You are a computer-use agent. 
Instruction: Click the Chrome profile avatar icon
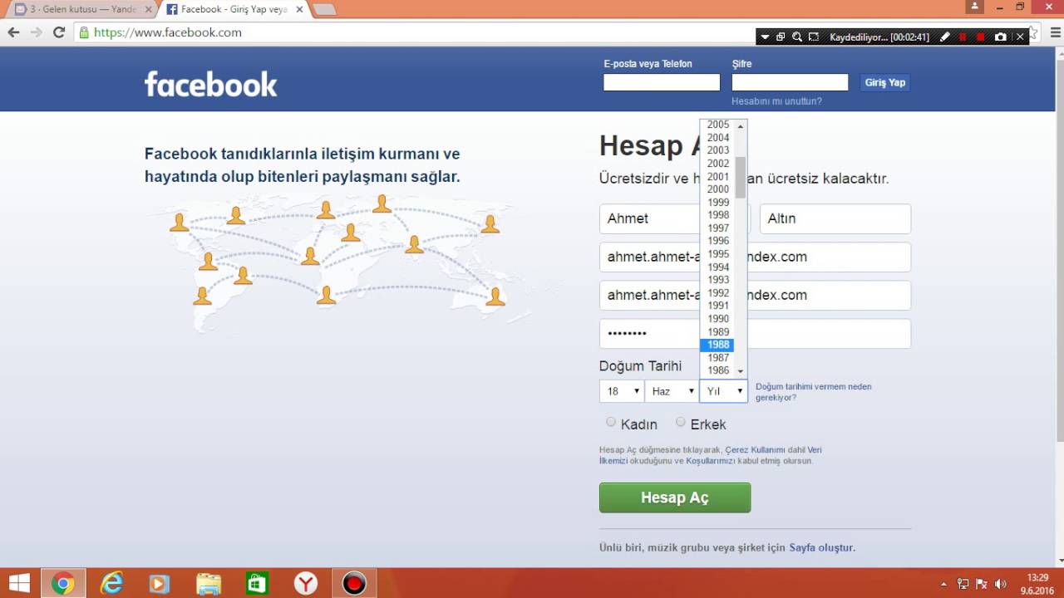(x=976, y=7)
